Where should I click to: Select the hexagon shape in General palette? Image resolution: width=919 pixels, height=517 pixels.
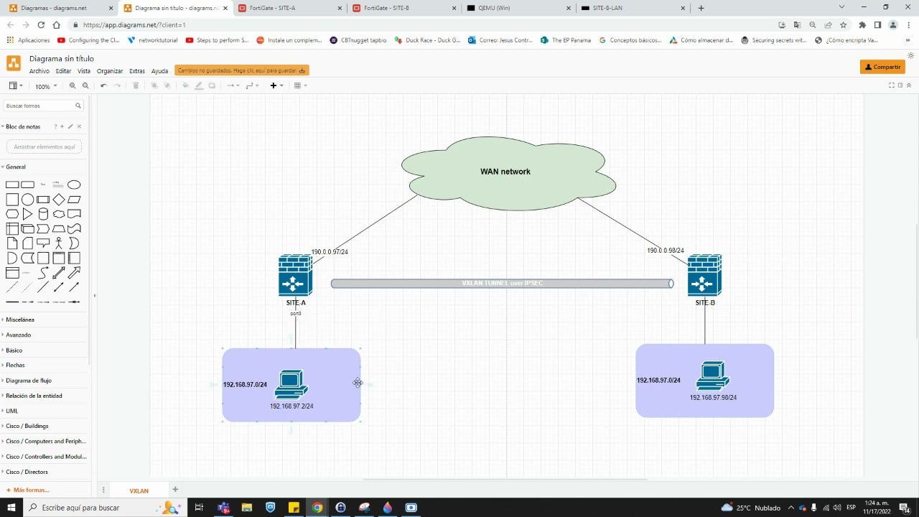tap(12, 214)
